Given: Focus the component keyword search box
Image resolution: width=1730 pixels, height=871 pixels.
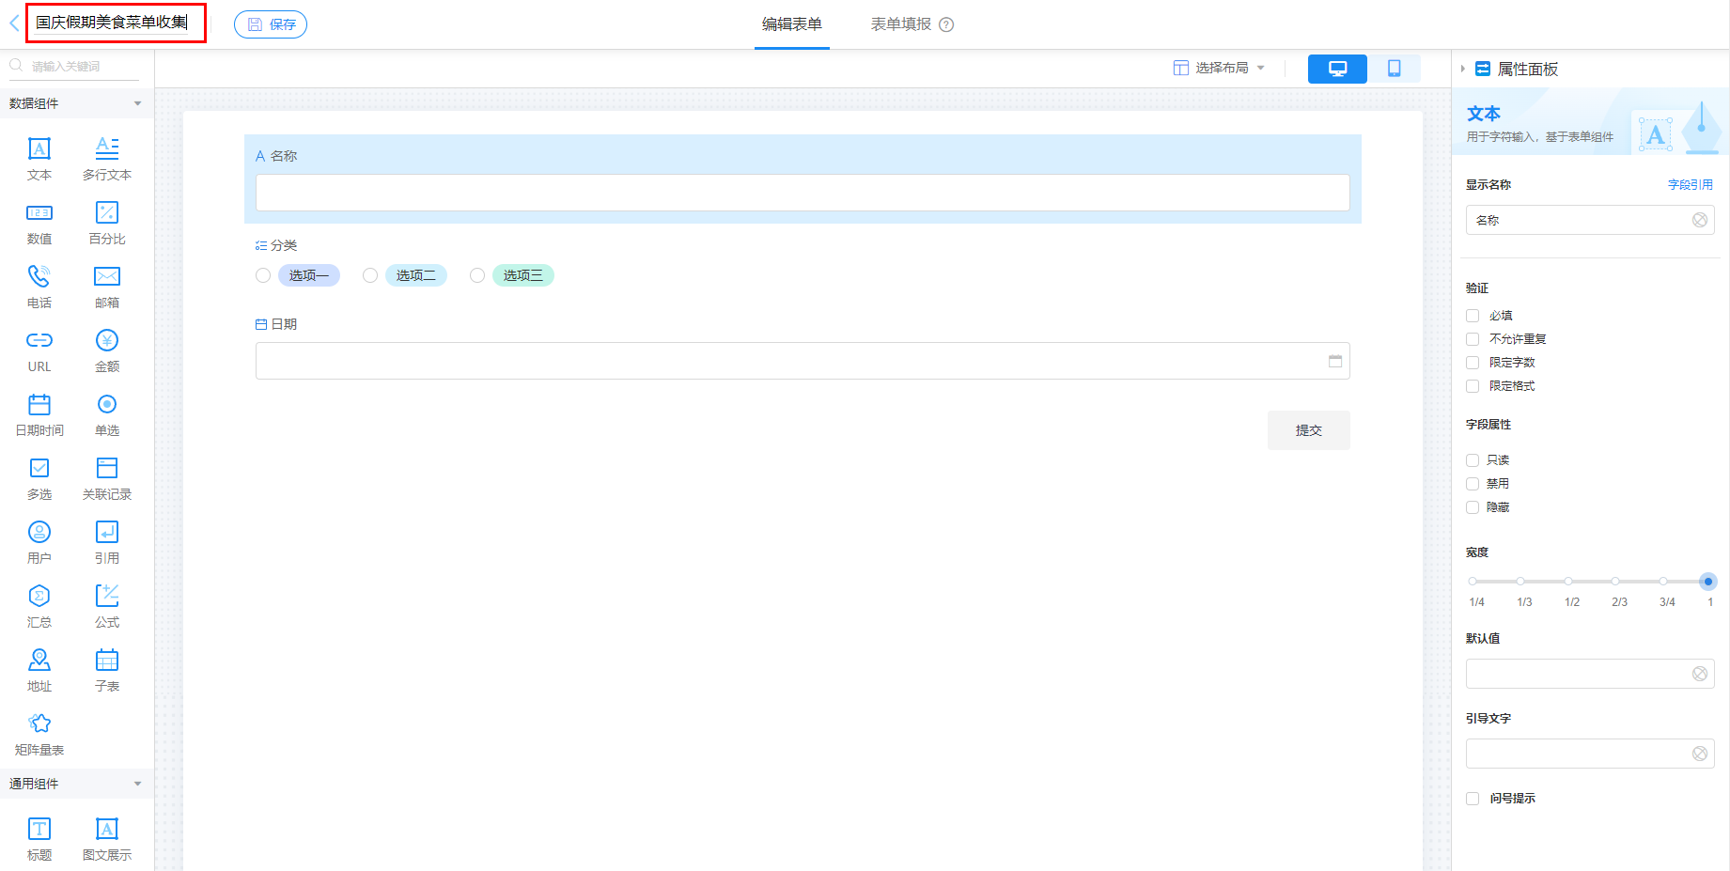Looking at the screenshot, I should (x=75, y=66).
